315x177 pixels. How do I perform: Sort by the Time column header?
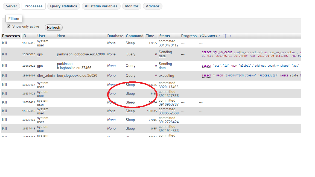tap(150, 36)
